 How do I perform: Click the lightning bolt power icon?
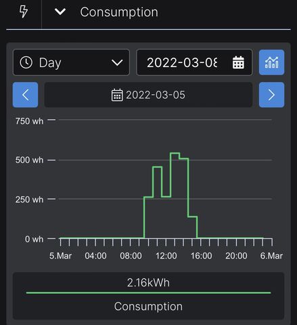(24, 12)
